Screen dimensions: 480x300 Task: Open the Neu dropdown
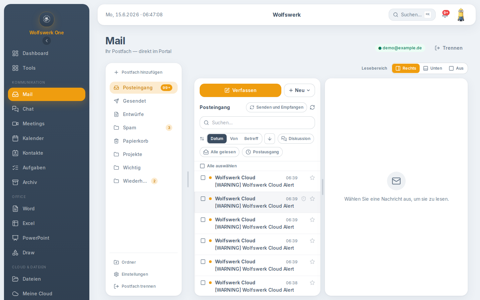click(x=299, y=90)
